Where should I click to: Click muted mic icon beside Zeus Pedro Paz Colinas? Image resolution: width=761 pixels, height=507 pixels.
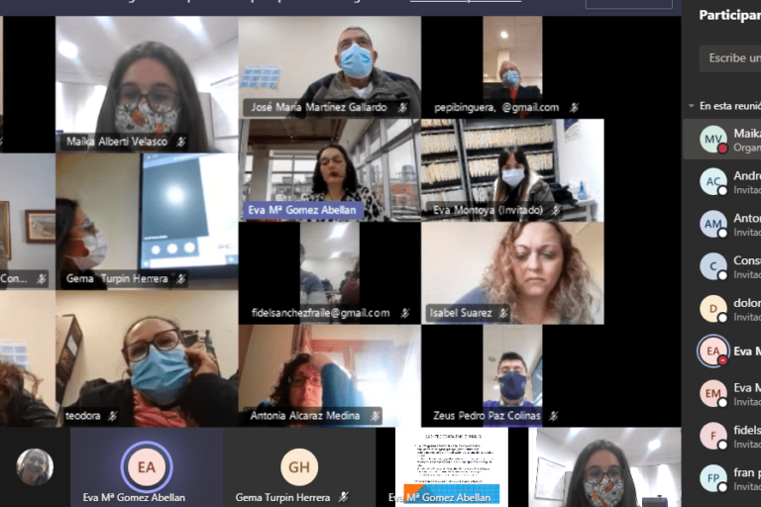coord(553,416)
